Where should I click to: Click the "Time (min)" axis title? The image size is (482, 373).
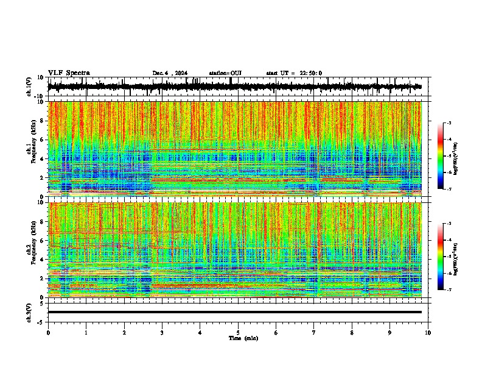[x=243, y=338]
